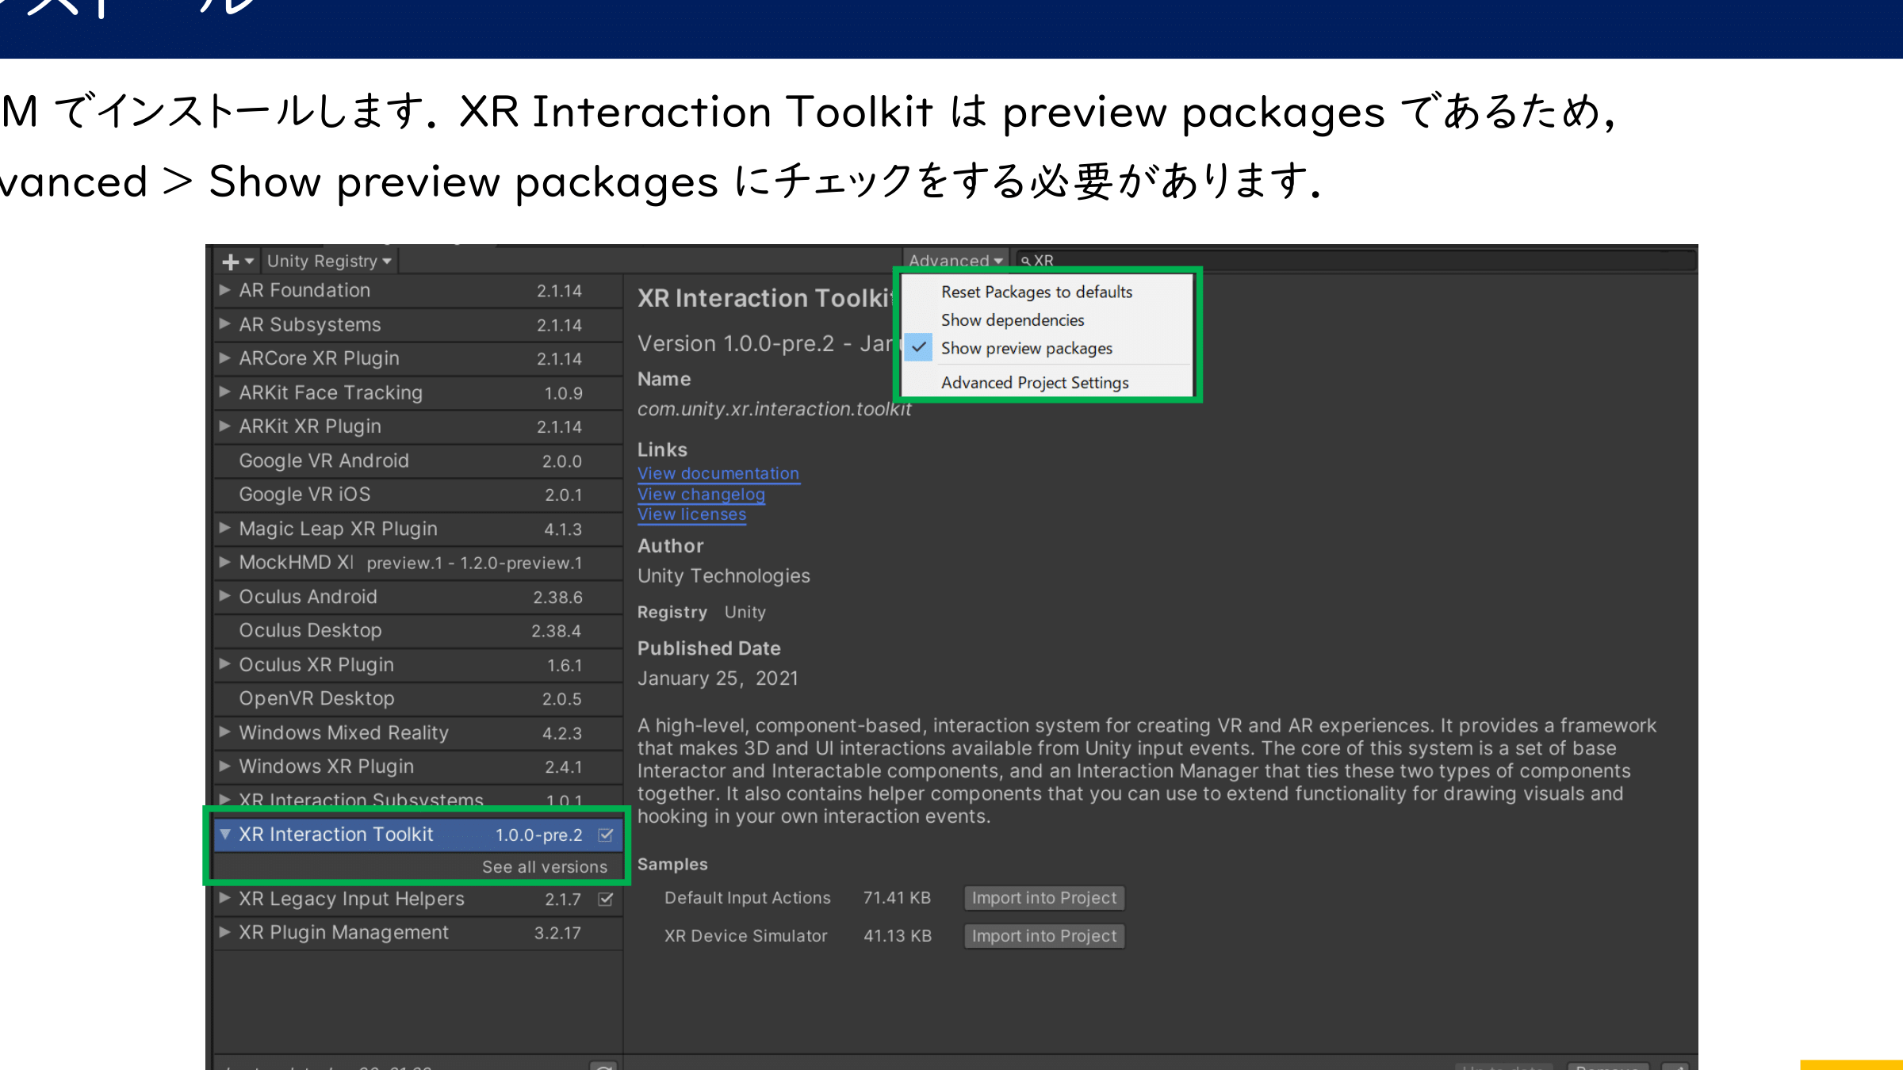Expand the ARCore XR Plugin arrow
Viewport: 1903px width, 1070px height.
click(225, 358)
